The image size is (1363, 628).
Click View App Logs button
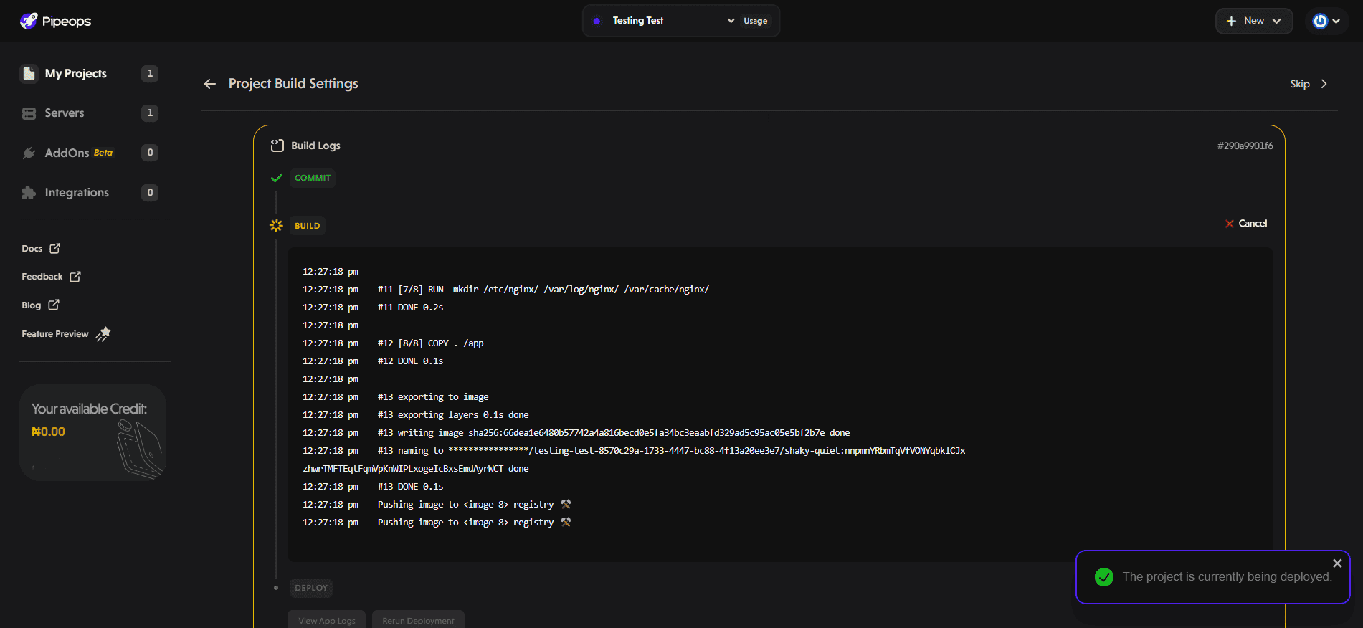coord(327,620)
